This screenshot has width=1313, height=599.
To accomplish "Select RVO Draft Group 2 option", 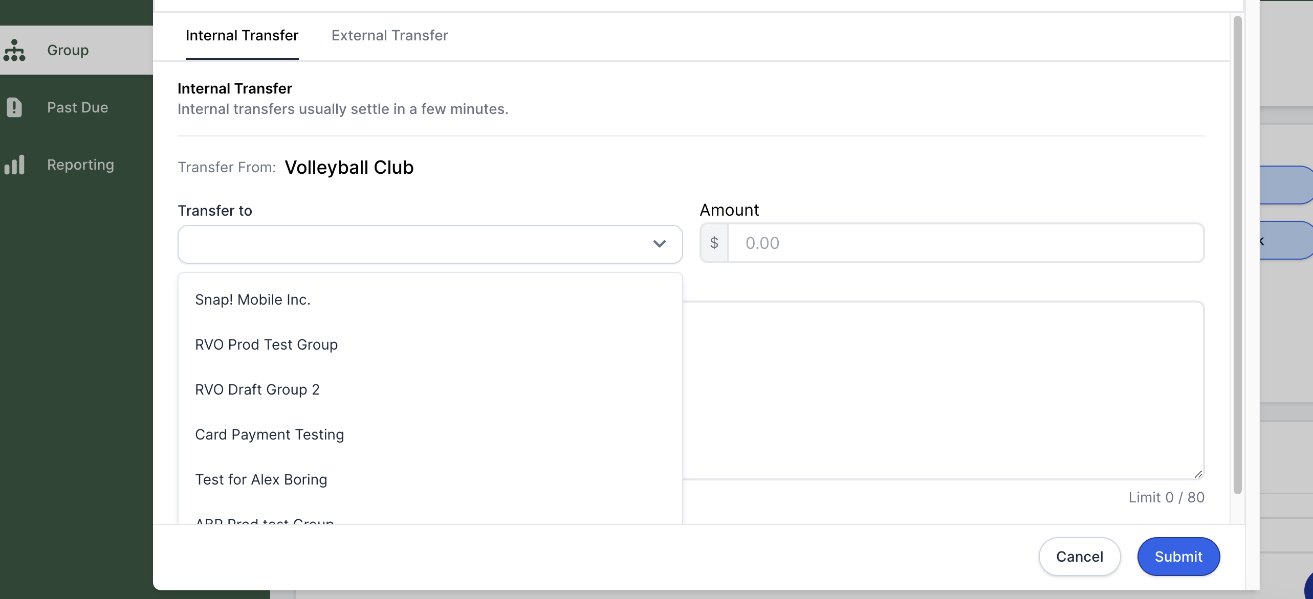I will point(257,389).
